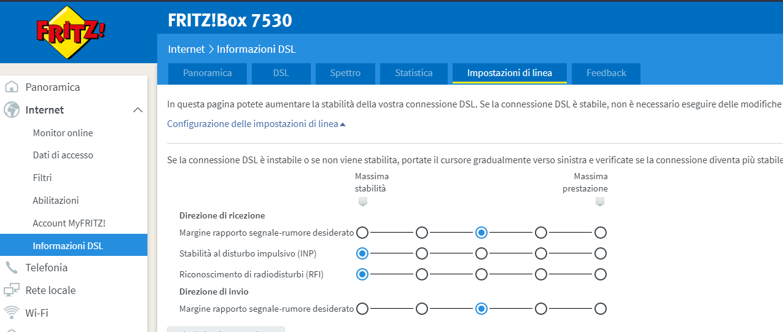The height and width of the screenshot is (332, 783).
Task: Click the FRITZ! logo
Action: [x=71, y=32]
